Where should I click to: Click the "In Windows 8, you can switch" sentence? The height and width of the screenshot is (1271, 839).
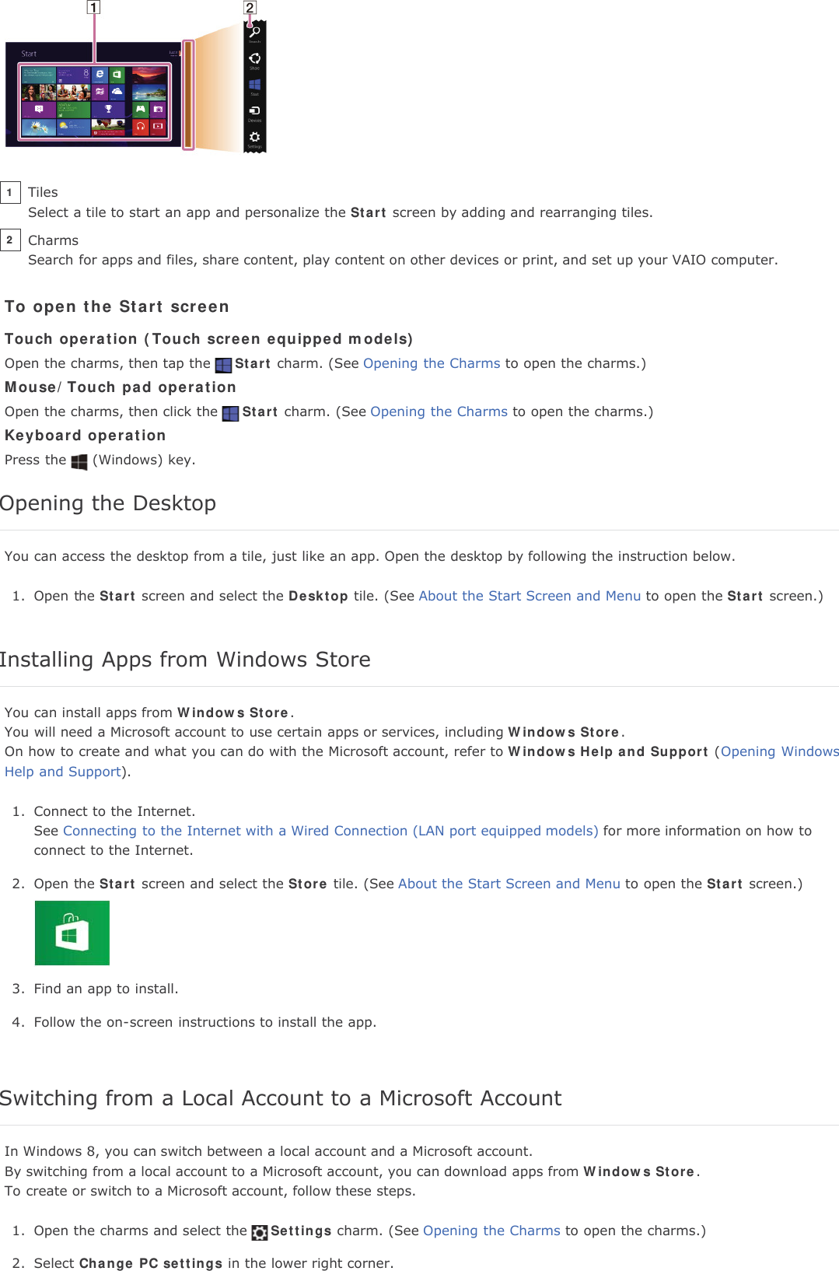tap(268, 1151)
